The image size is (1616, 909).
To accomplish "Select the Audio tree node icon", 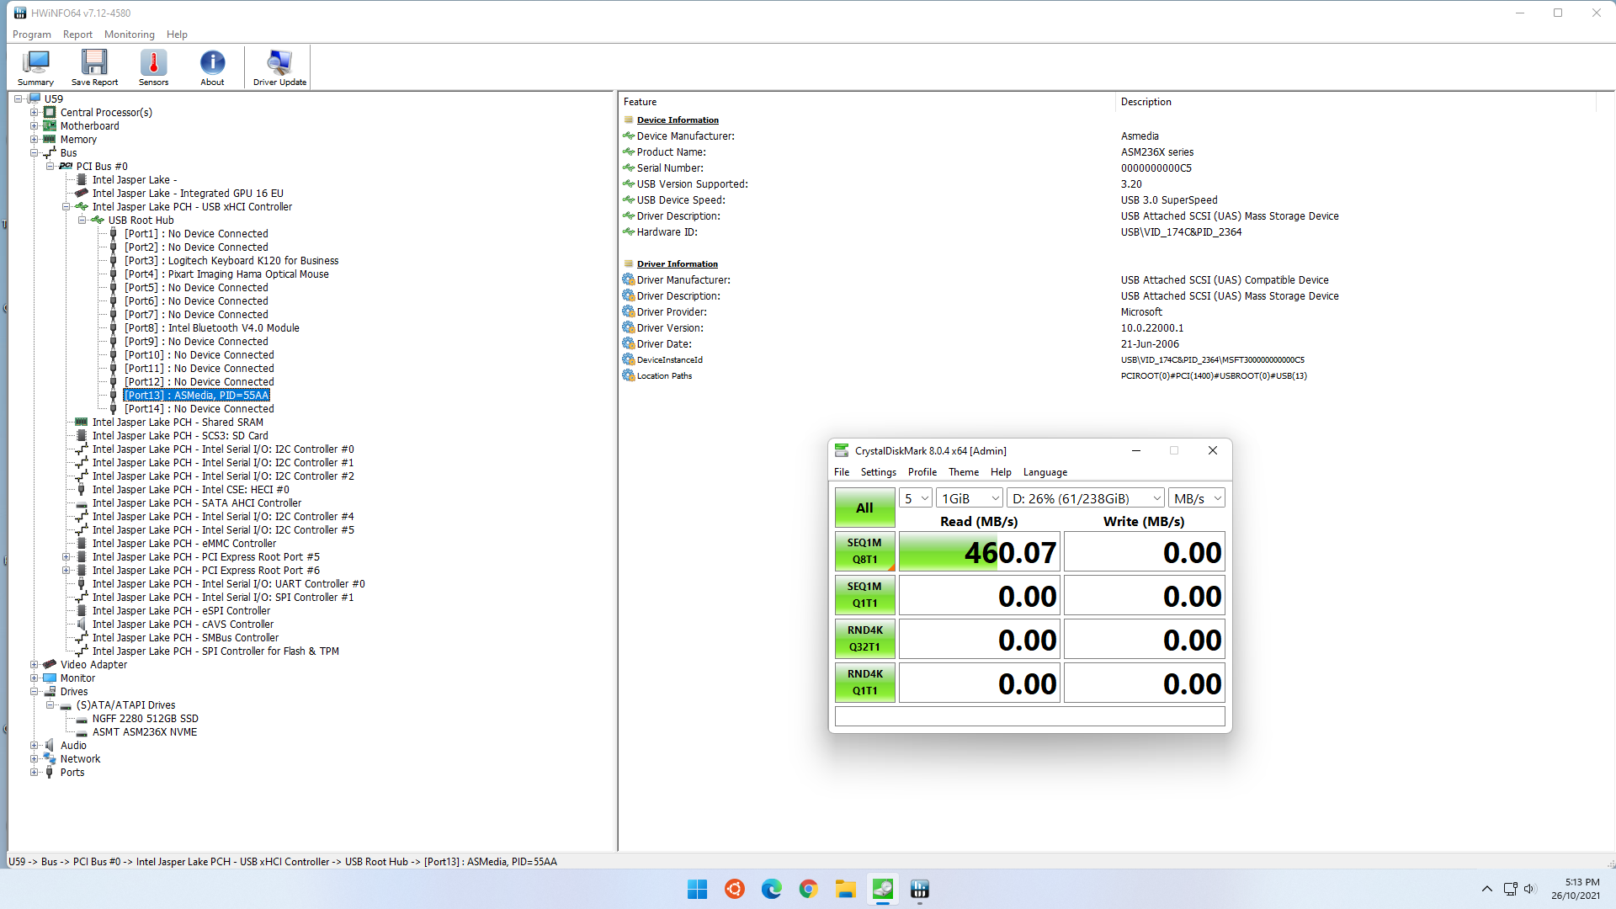I will point(50,745).
